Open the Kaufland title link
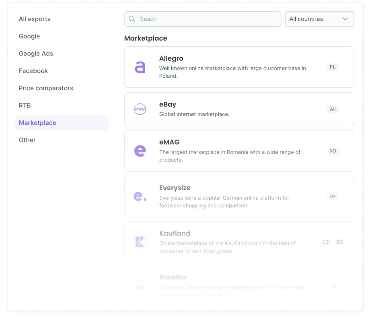 click(x=175, y=233)
